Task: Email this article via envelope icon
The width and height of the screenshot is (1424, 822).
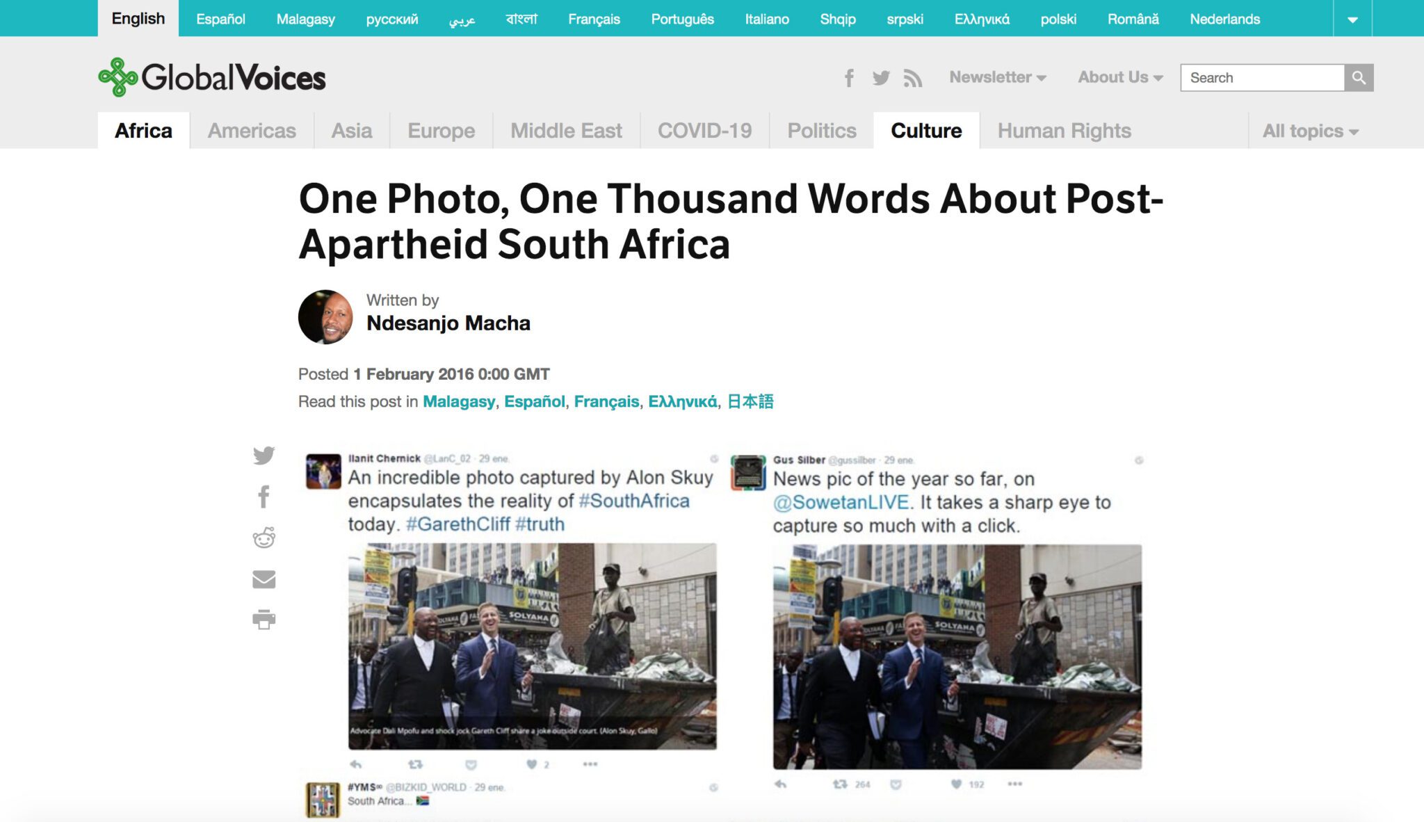Action: click(x=264, y=579)
